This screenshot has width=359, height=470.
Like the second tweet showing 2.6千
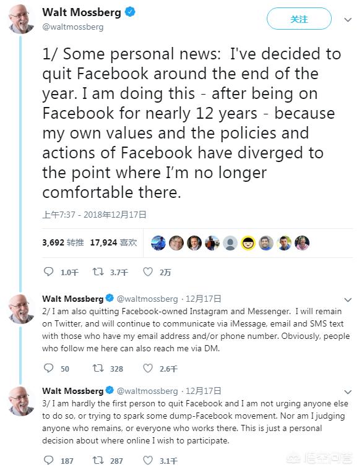tap(147, 368)
